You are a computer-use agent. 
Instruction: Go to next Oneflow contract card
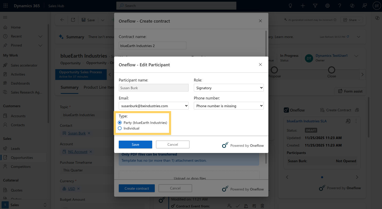pos(357,177)
